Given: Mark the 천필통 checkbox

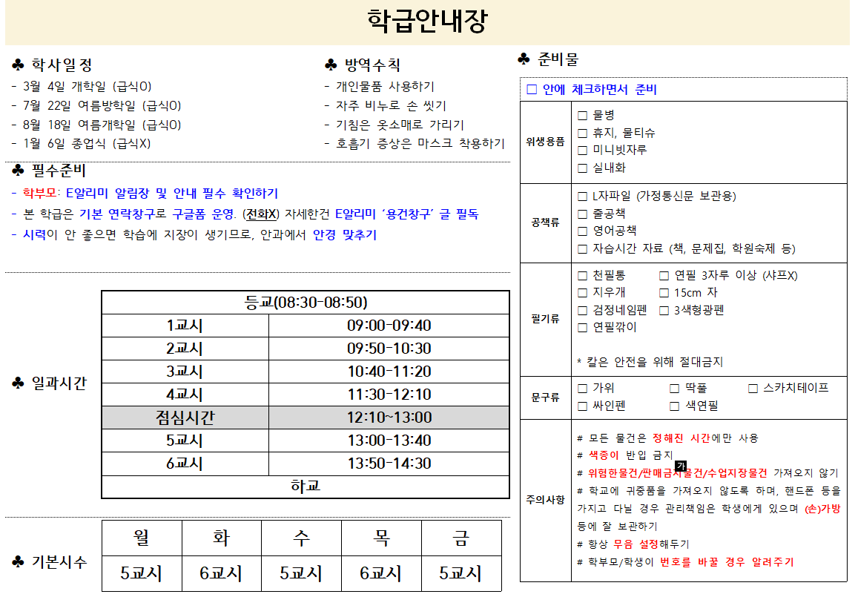Looking at the screenshot, I should pos(582,276).
